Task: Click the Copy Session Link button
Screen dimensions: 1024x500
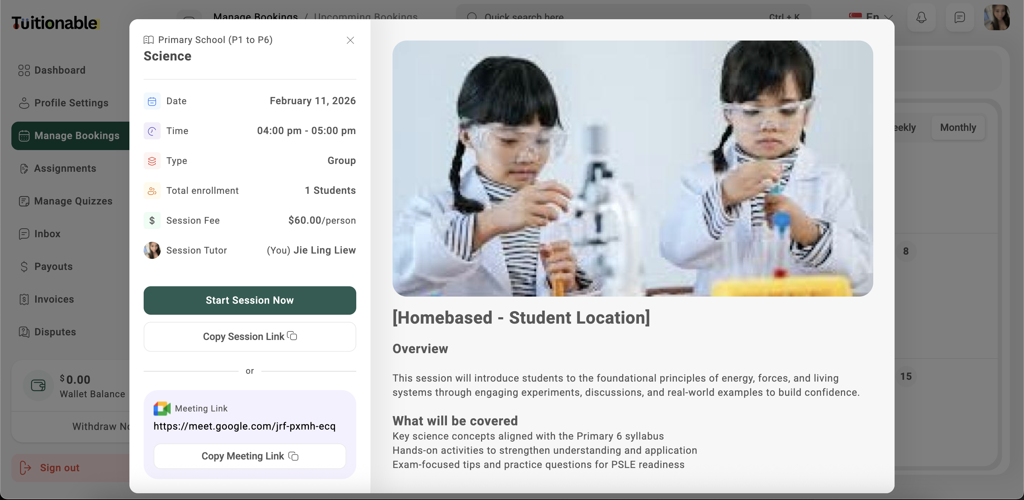Action: [249, 337]
